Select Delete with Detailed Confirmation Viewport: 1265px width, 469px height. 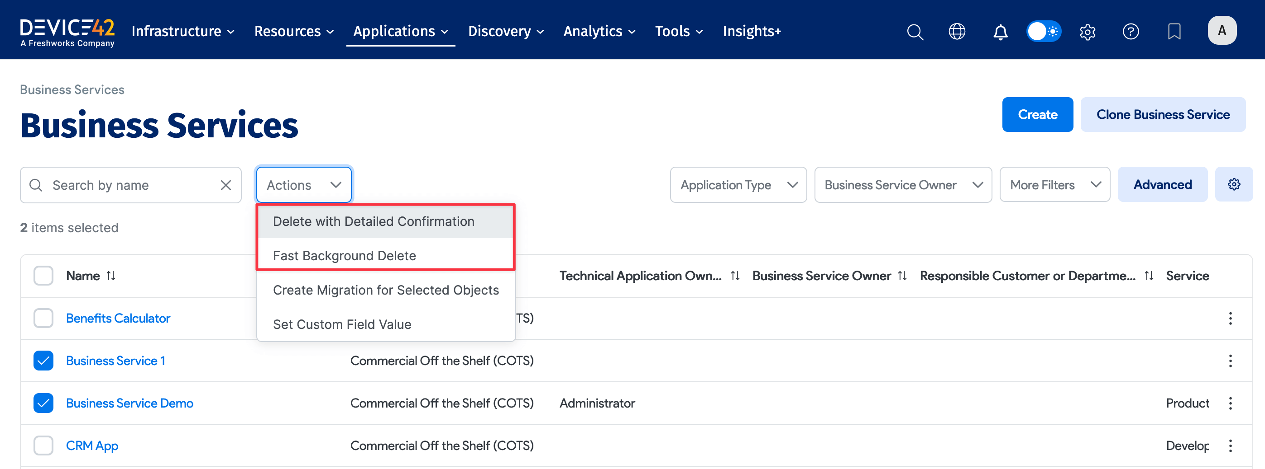(x=373, y=221)
